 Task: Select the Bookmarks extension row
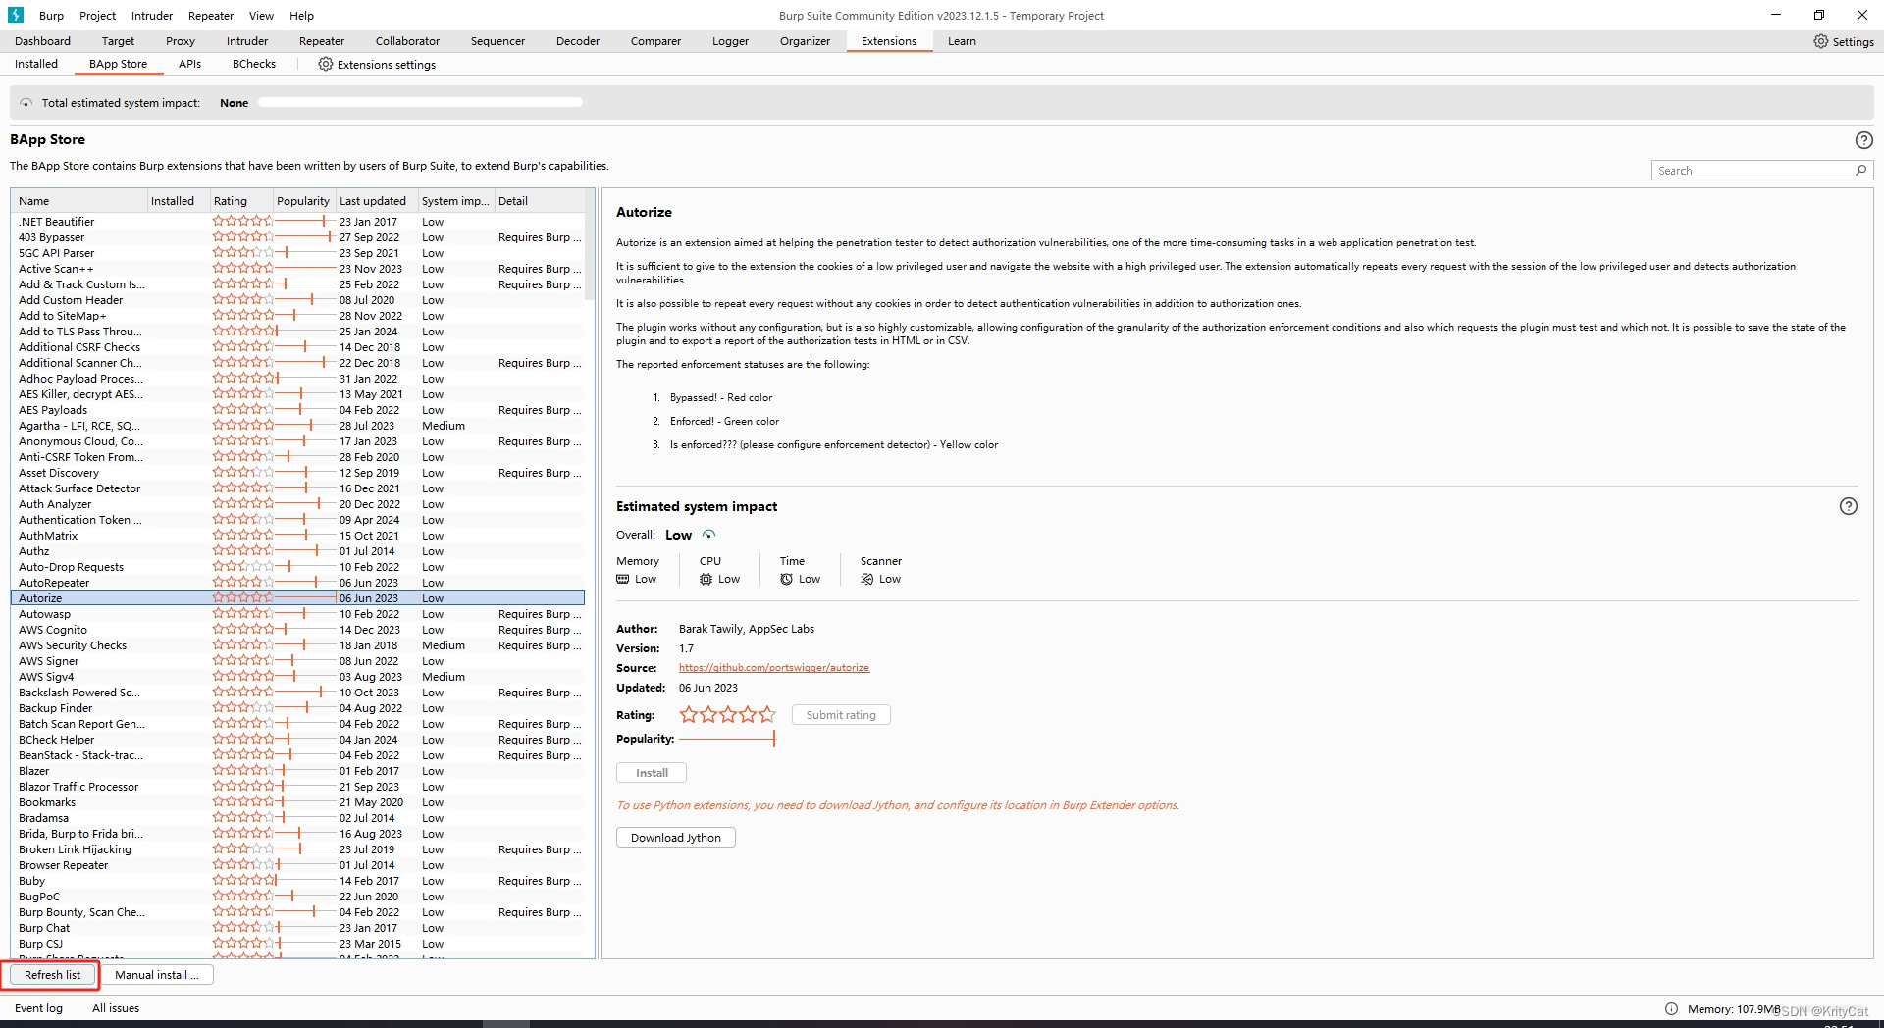pyautogui.click(x=298, y=802)
